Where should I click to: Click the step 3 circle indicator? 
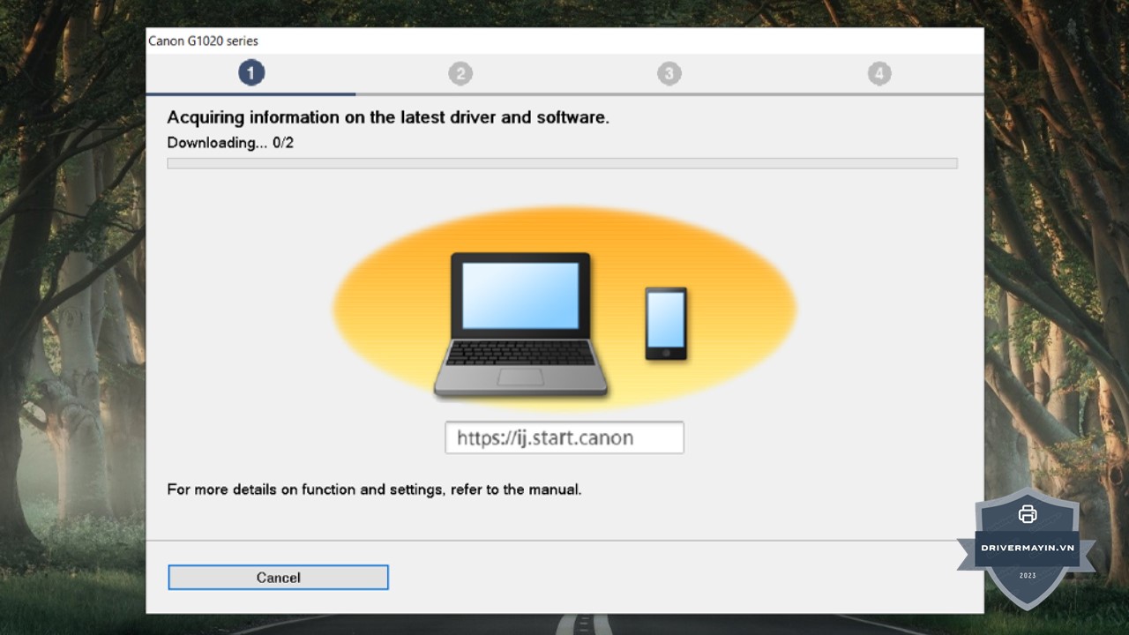669,73
